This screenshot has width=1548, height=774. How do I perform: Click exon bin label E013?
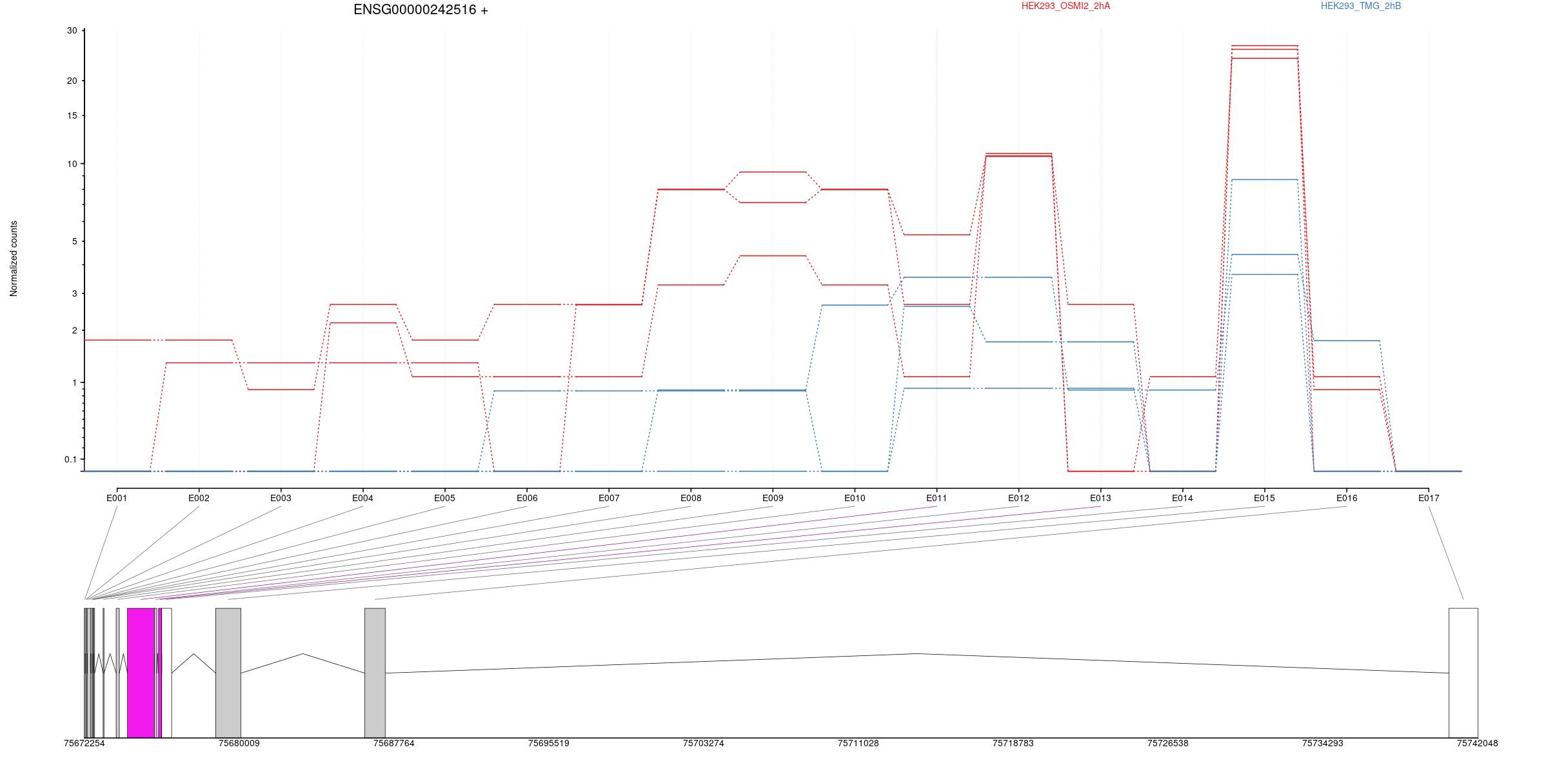coord(1100,498)
